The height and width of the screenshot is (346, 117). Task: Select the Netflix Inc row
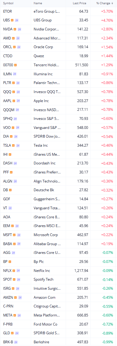(58, 270)
